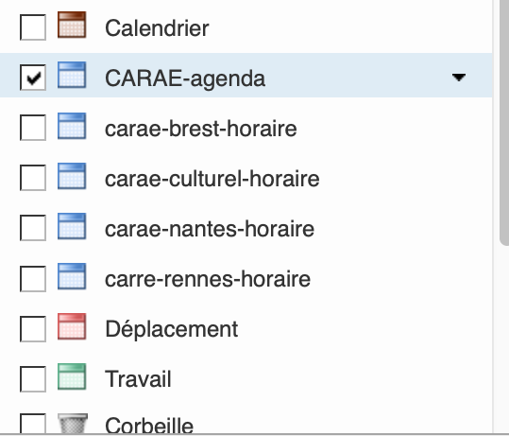Click the brown Calendrier calendar icon
The image size is (509, 436).
coord(72,25)
